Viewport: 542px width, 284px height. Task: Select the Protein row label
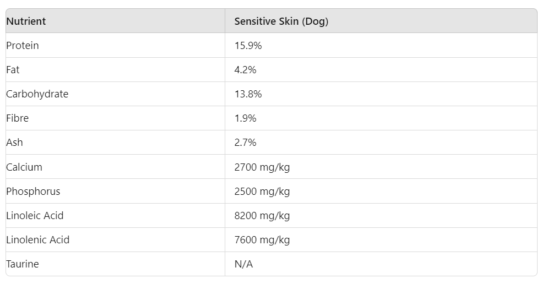pos(23,46)
